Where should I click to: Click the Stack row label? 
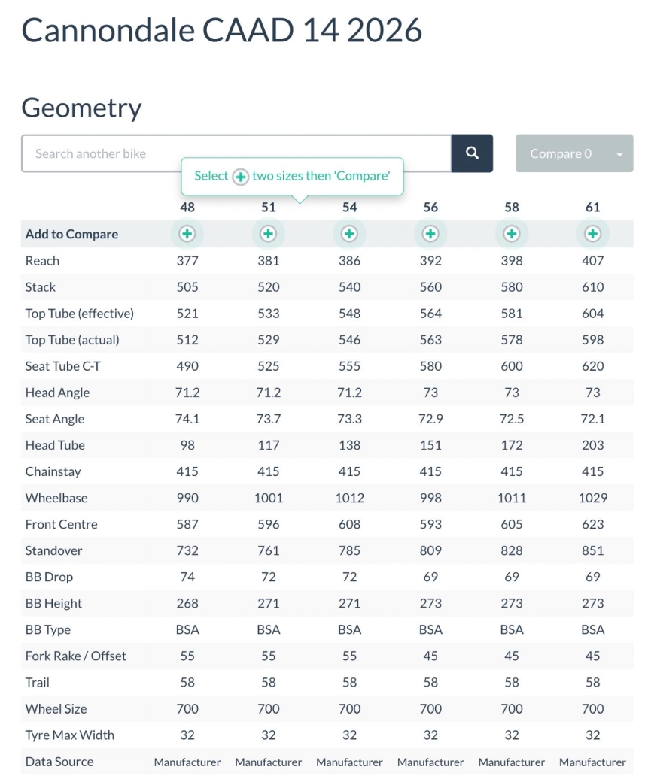(x=41, y=287)
